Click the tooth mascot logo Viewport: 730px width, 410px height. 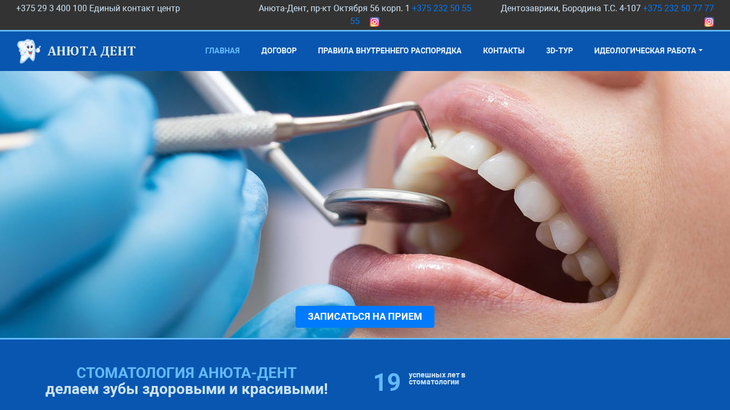coord(29,51)
